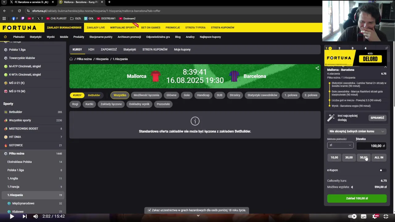Open the ZAPOWIEDŹ tab
Image resolution: width=395 pixels, height=222 pixels.
[x=109, y=50]
